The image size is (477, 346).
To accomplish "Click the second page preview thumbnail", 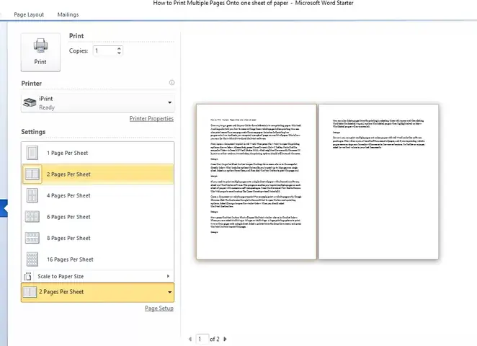I will (379, 182).
